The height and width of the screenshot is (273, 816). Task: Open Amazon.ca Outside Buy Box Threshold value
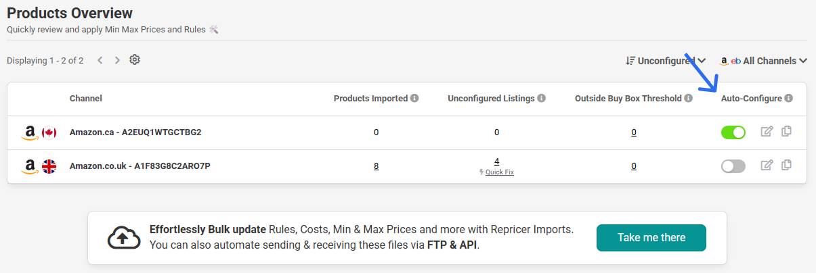634,132
